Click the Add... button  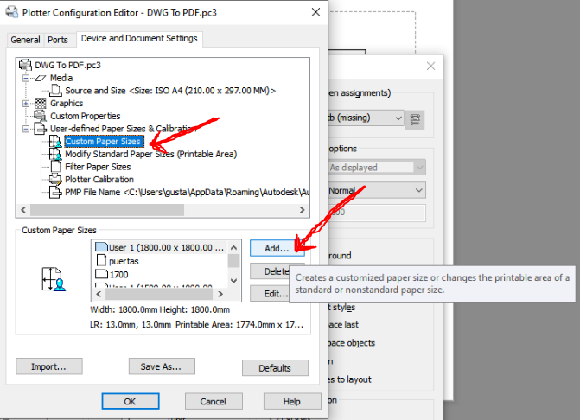pos(277,248)
